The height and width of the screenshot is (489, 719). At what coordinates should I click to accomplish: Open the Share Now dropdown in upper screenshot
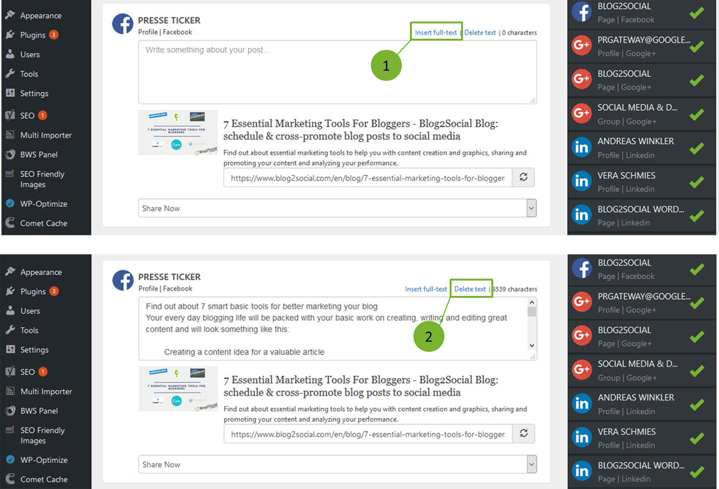pos(337,208)
